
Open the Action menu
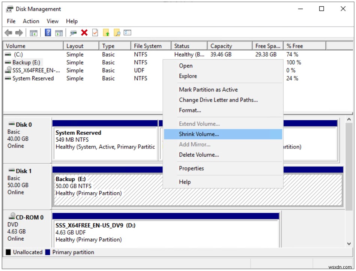31,21
